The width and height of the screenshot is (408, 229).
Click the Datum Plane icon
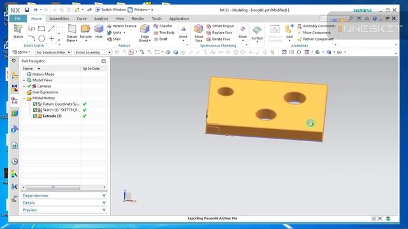click(72, 29)
